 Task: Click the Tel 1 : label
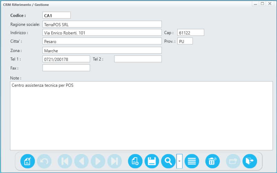tap(16, 59)
